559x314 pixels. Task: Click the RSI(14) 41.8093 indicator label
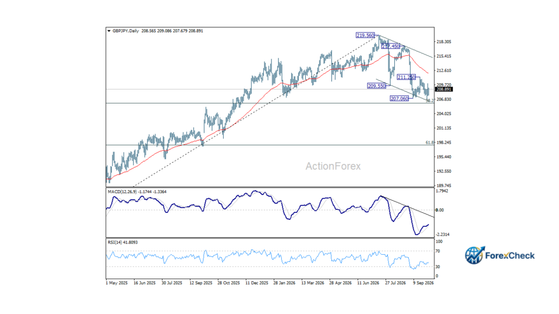click(x=123, y=242)
